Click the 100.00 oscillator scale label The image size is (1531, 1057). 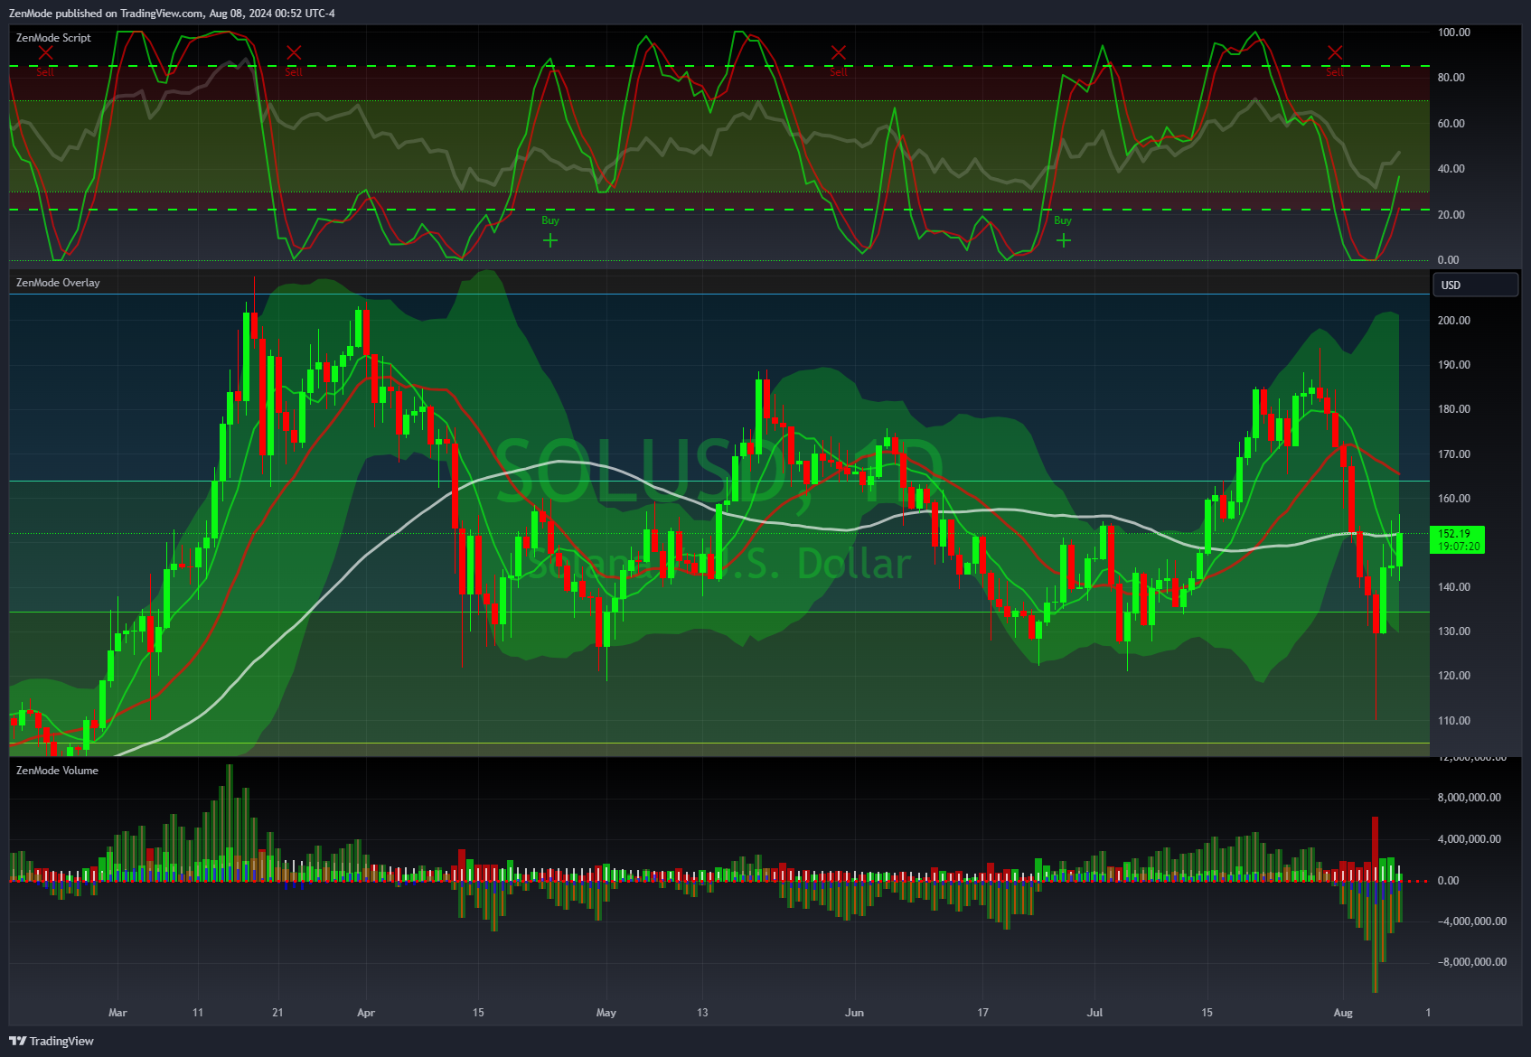pos(1454,33)
